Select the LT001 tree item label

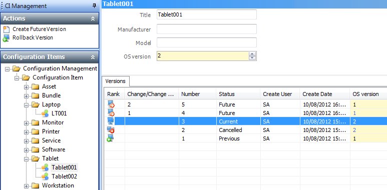click(x=59, y=113)
